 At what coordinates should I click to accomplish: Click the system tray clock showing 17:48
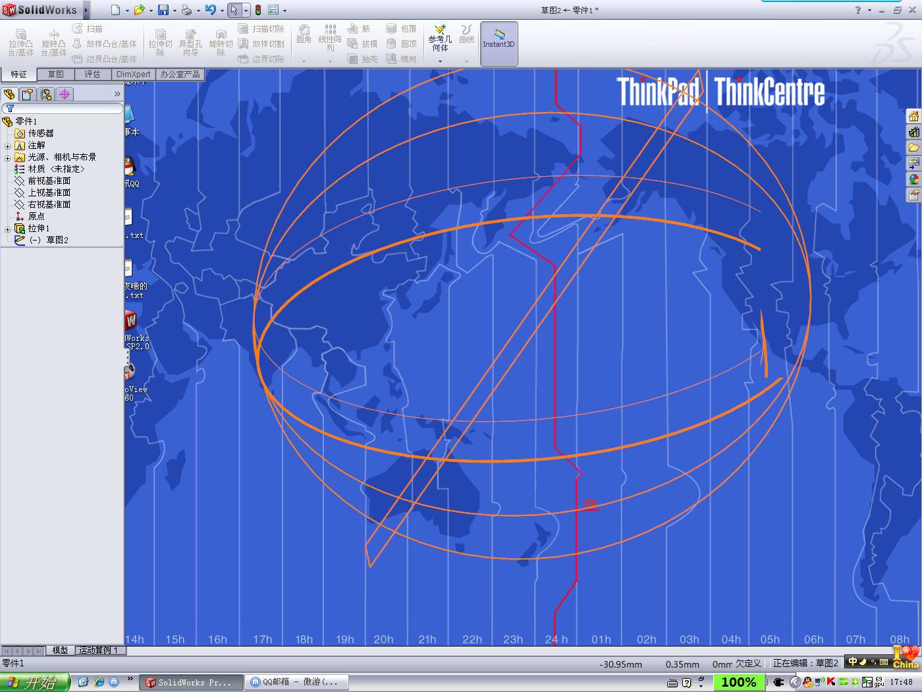tap(901, 682)
